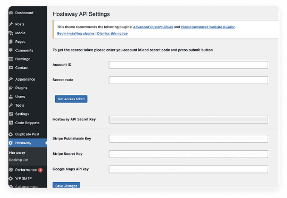Screen dimensions: 287x198
Task: Click the Pages icon in sidebar
Action: point(11,42)
